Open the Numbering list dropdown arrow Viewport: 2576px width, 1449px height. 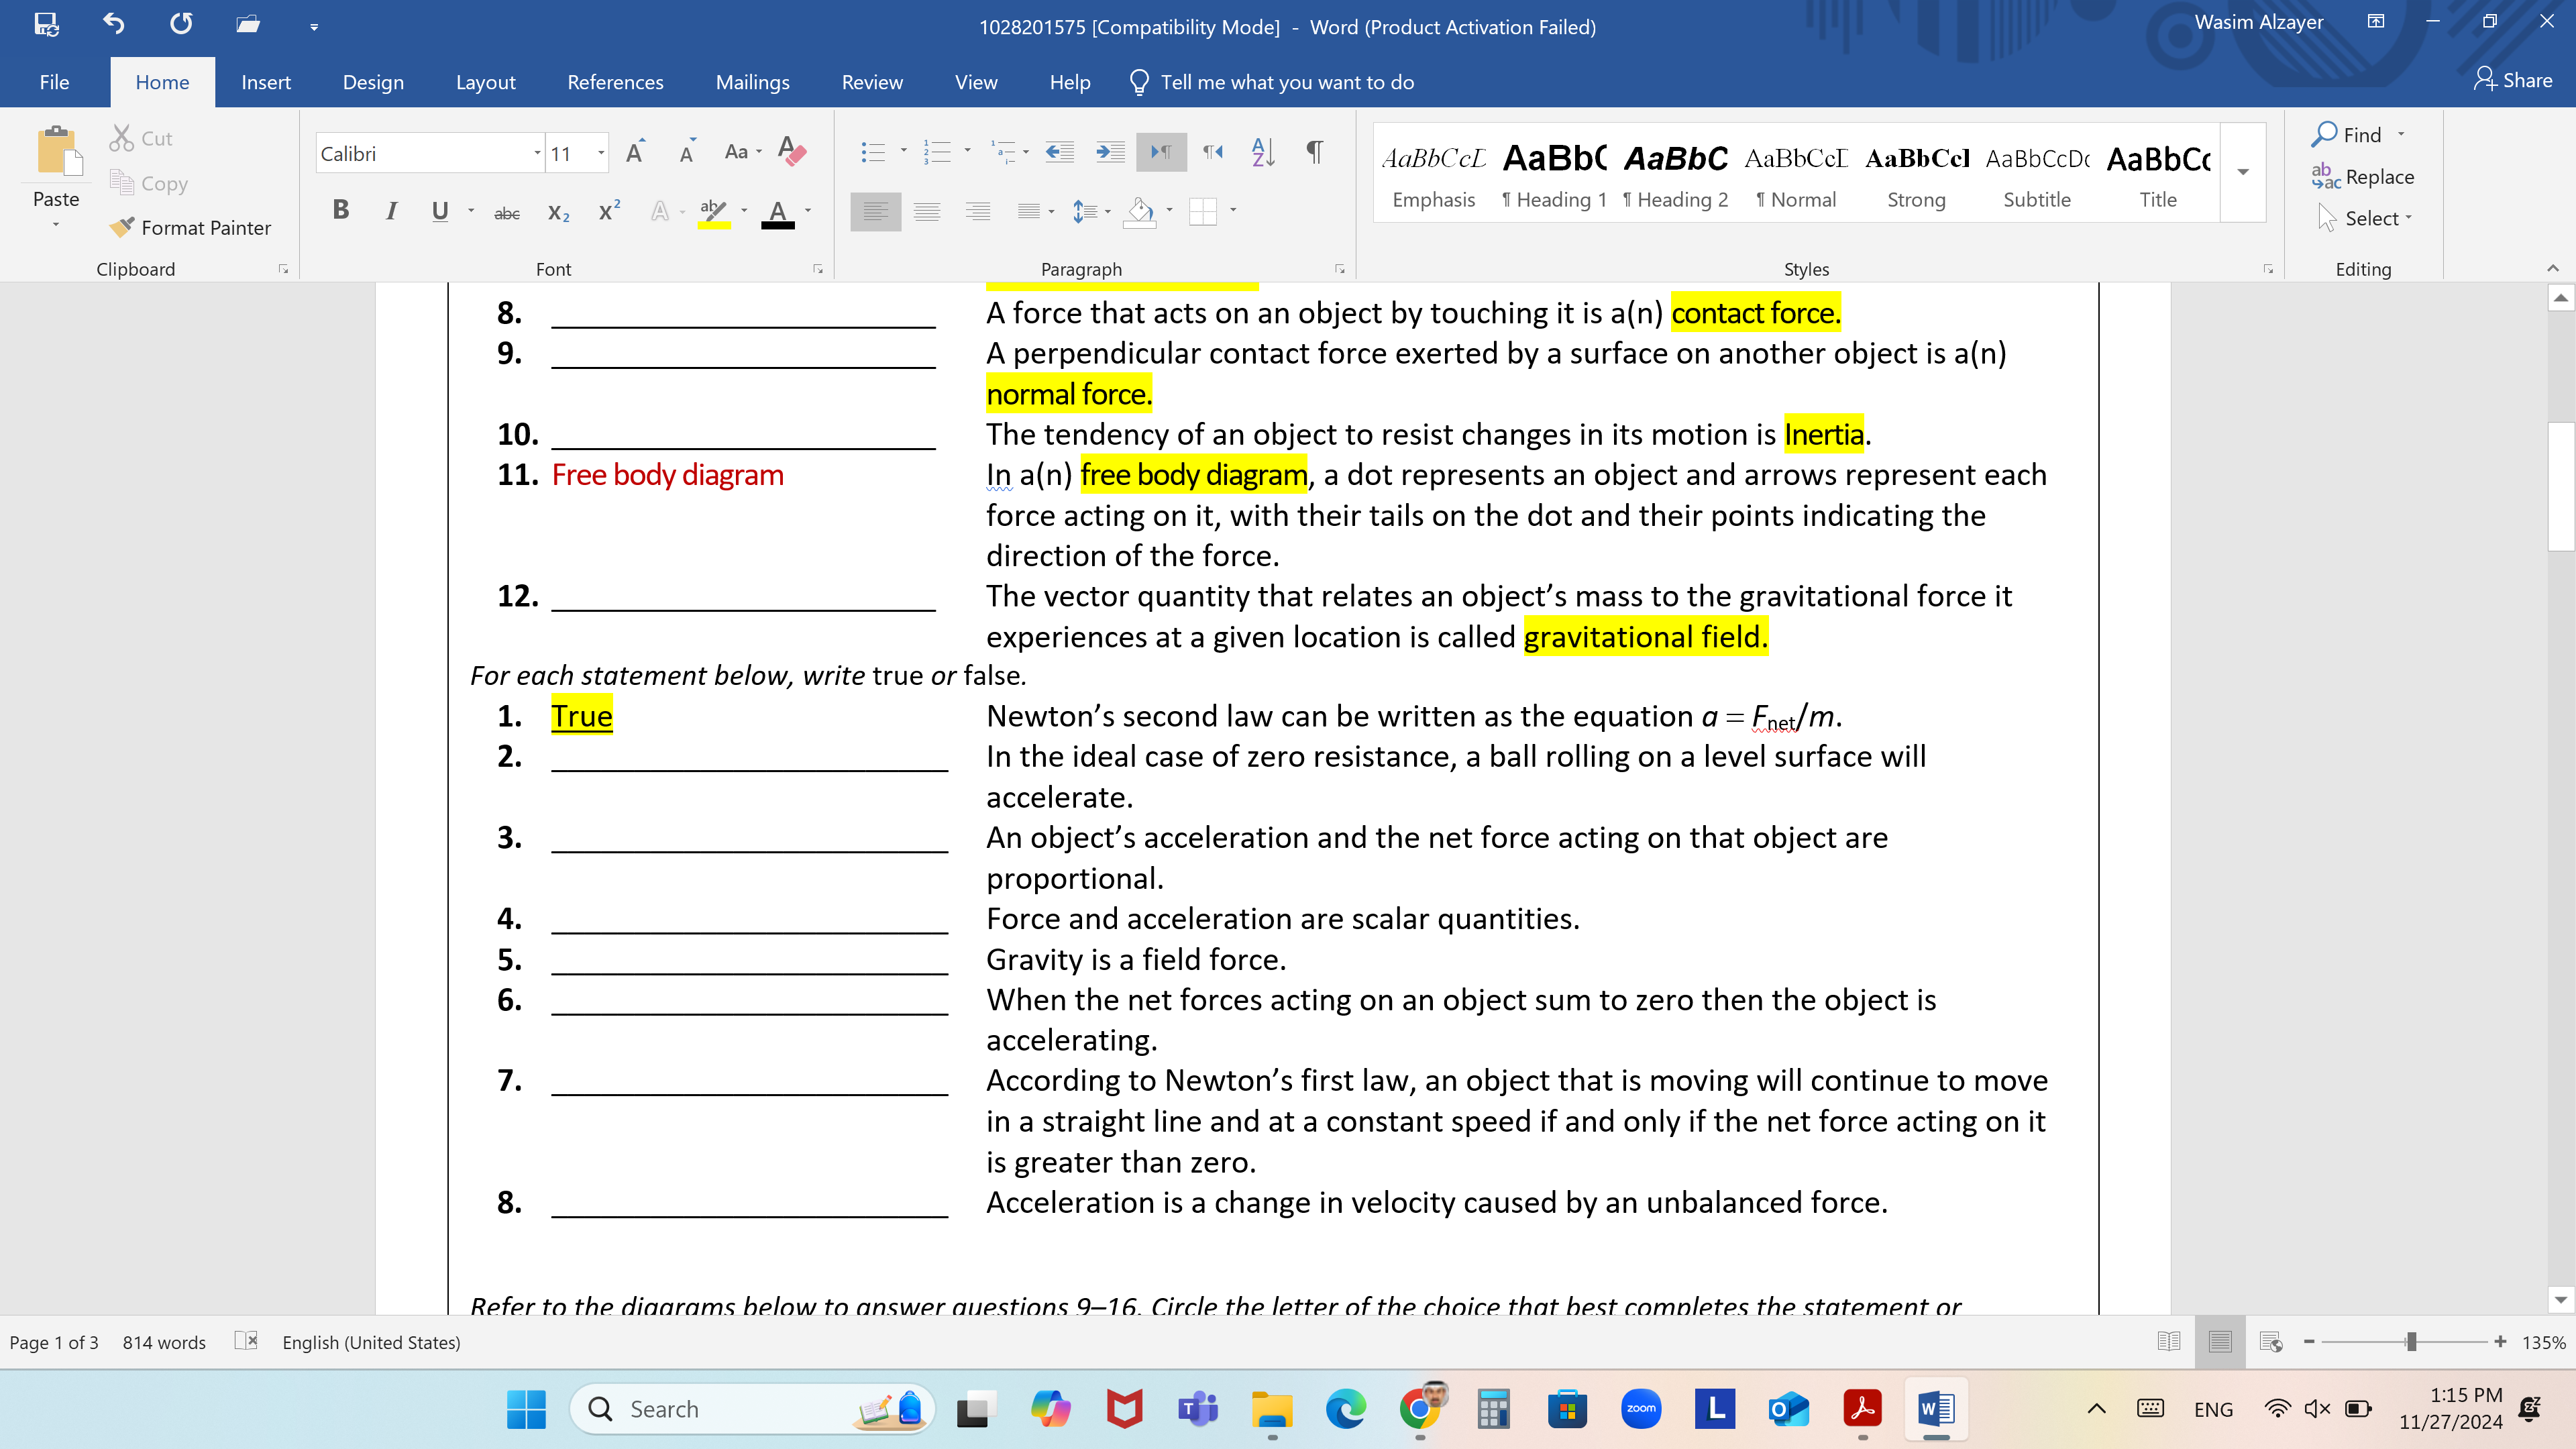(x=967, y=151)
